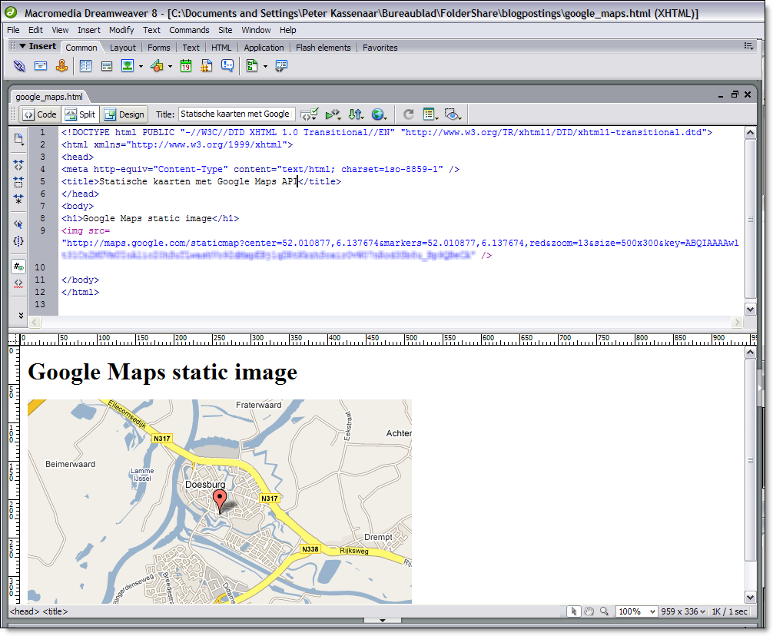Image resolution: width=773 pixels, height=636 pixels.
Task: Click the Hyperlink insert icon
Action: [x=19, y=65]
